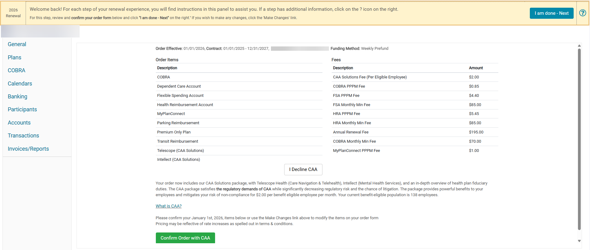Open General in the left sidebar
The height and width of the screenshot is (250, 590).
tap(17, 44)
